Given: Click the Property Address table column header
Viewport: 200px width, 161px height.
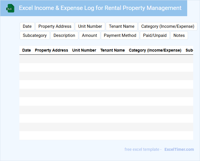Looking at the screenshot, I should [51, 50].
